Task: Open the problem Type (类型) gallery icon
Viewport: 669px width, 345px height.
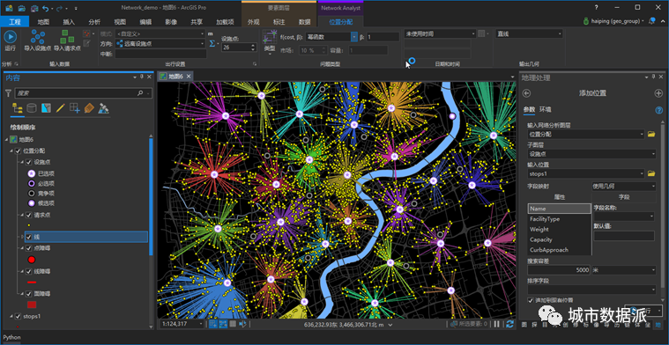Action: point(270,37)
